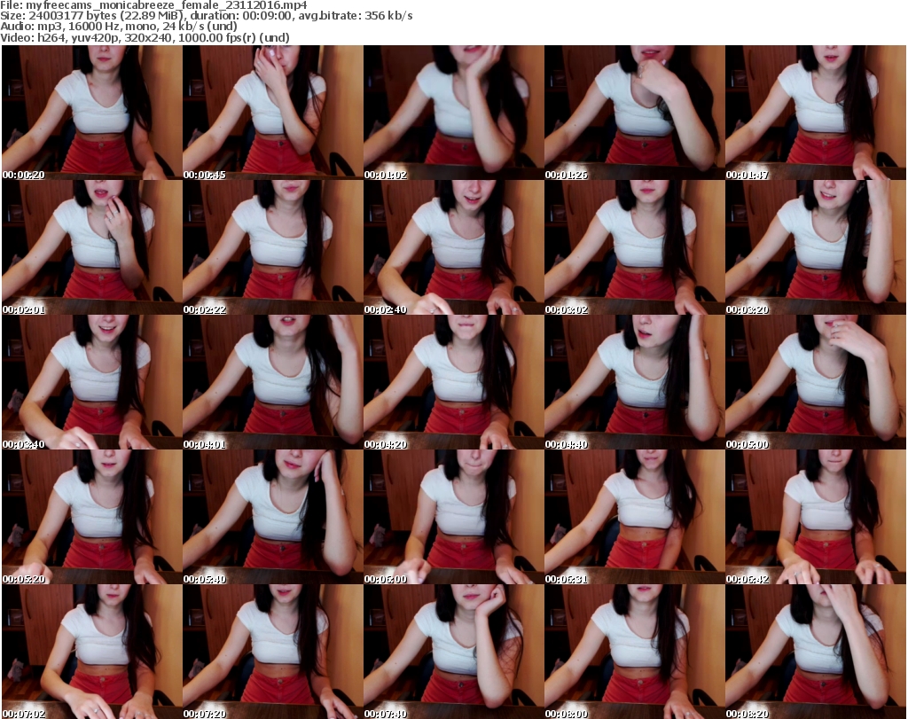908x719 pixels.
Task: Open the frame marked 00:00:45
Action: click(x=273, y=113)
